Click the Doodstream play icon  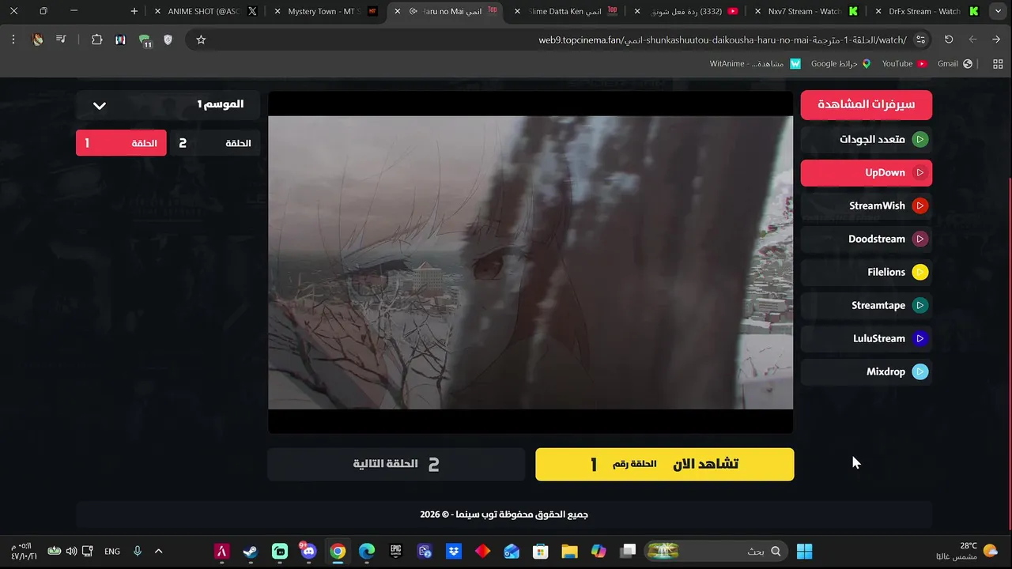point(919,239)
